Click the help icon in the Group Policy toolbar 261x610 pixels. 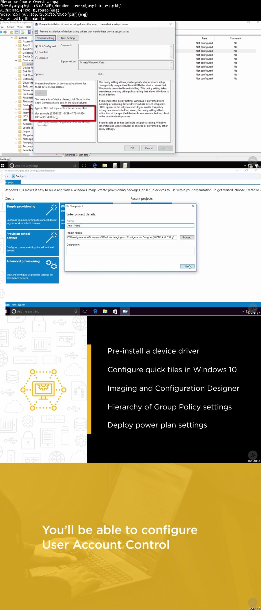29,32
